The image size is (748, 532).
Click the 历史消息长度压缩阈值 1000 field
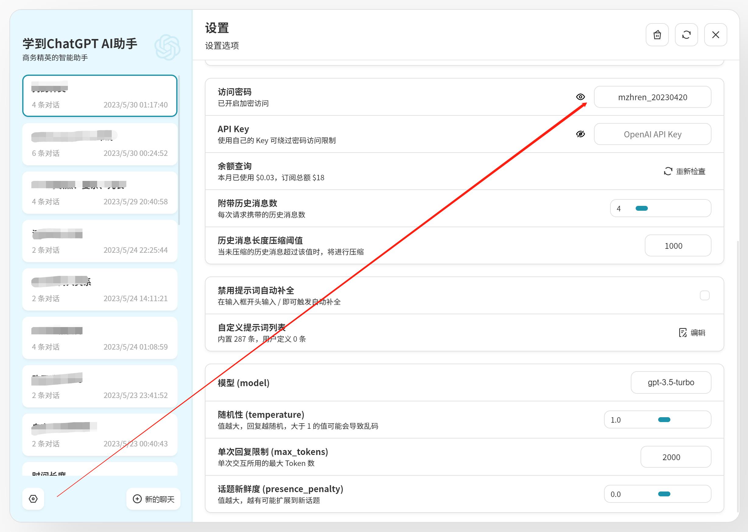678,246
